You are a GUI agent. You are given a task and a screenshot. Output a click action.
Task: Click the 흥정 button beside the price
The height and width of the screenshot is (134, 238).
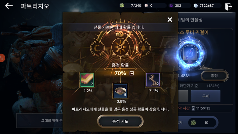214,75
